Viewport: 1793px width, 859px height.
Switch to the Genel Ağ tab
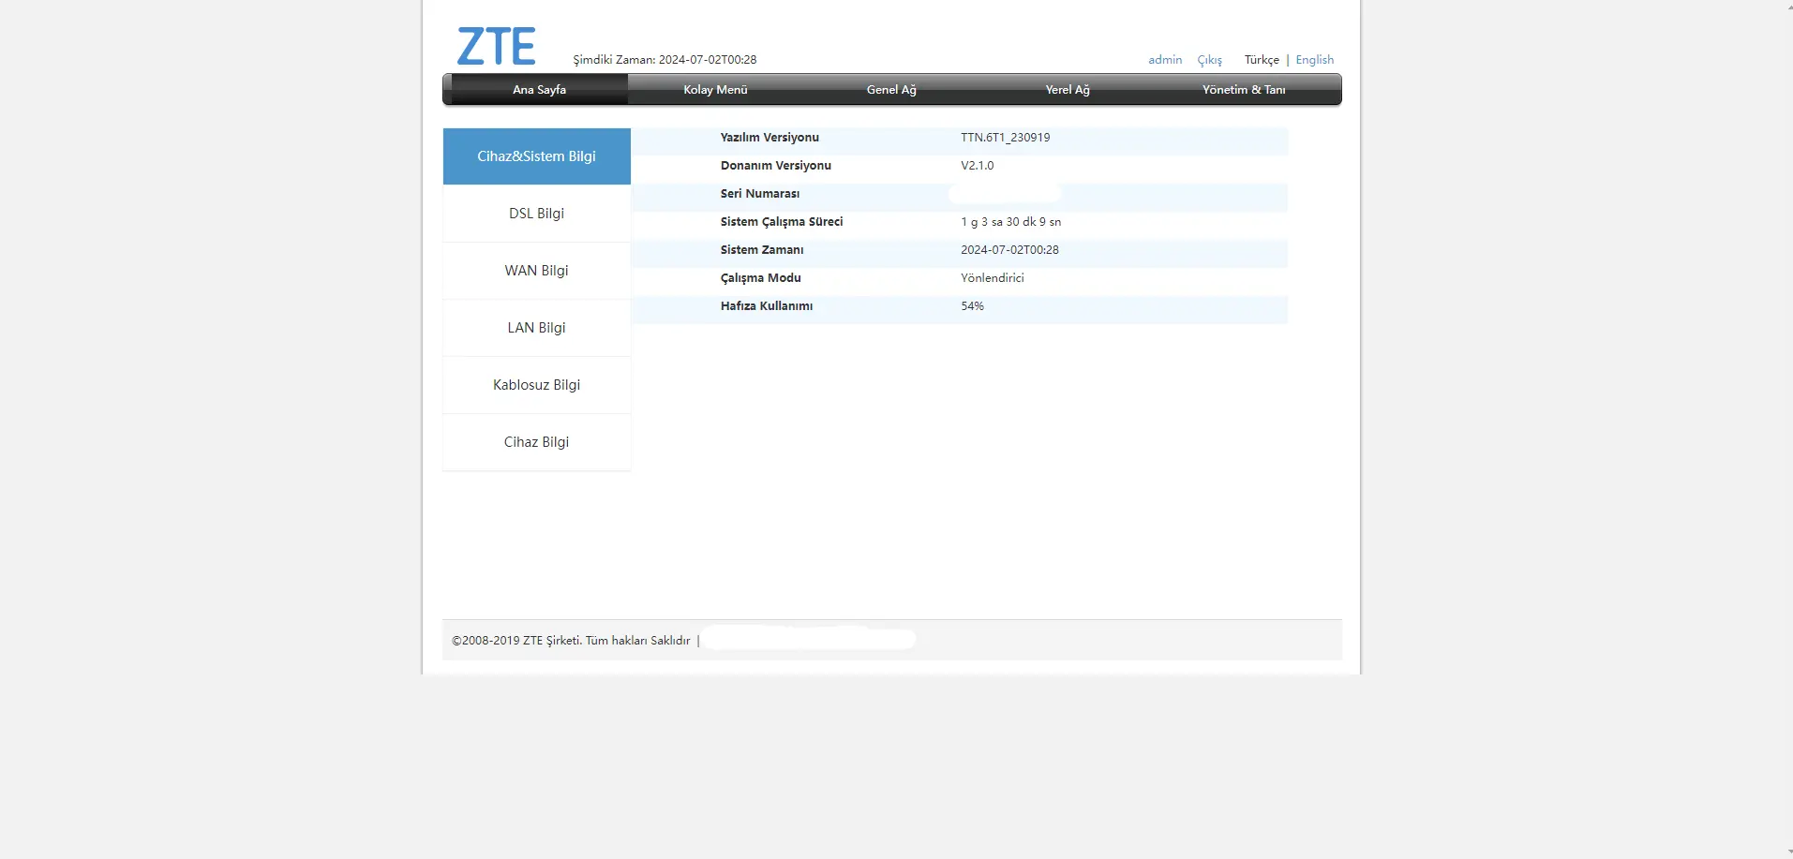[x=891, y=90]
